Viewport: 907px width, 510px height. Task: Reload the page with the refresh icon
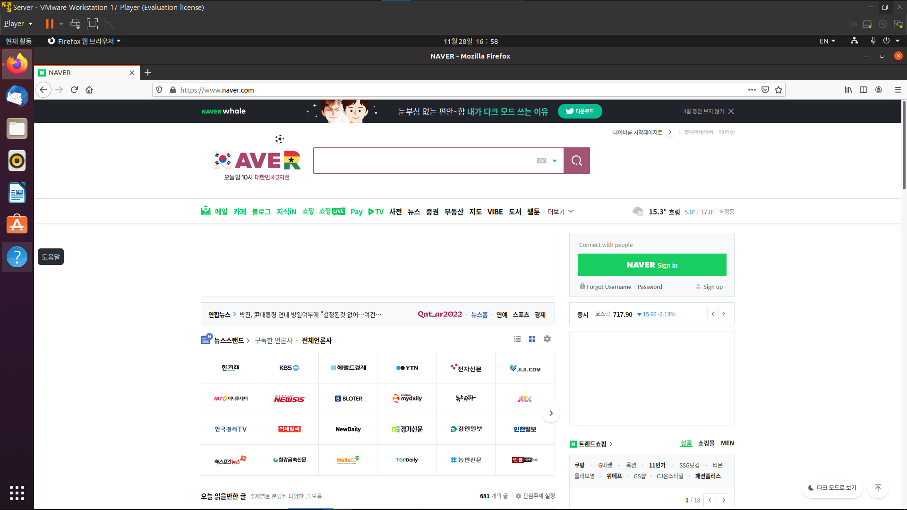[x=74, y=90]
